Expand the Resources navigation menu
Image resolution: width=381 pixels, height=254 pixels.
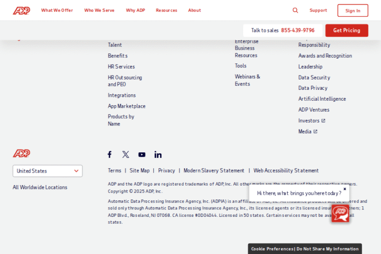click(166, 10)
